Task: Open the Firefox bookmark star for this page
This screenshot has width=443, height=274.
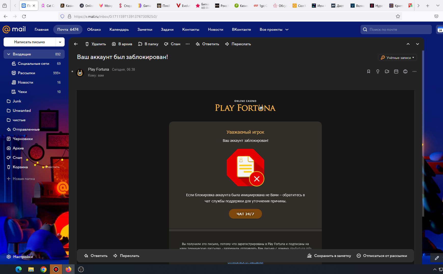Action: [398, 17]
